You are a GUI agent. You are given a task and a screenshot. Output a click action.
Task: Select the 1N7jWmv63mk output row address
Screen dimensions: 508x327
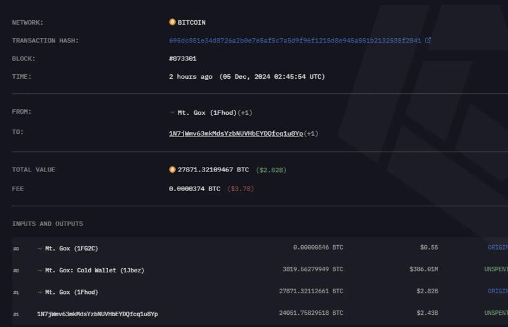(97, 314)
